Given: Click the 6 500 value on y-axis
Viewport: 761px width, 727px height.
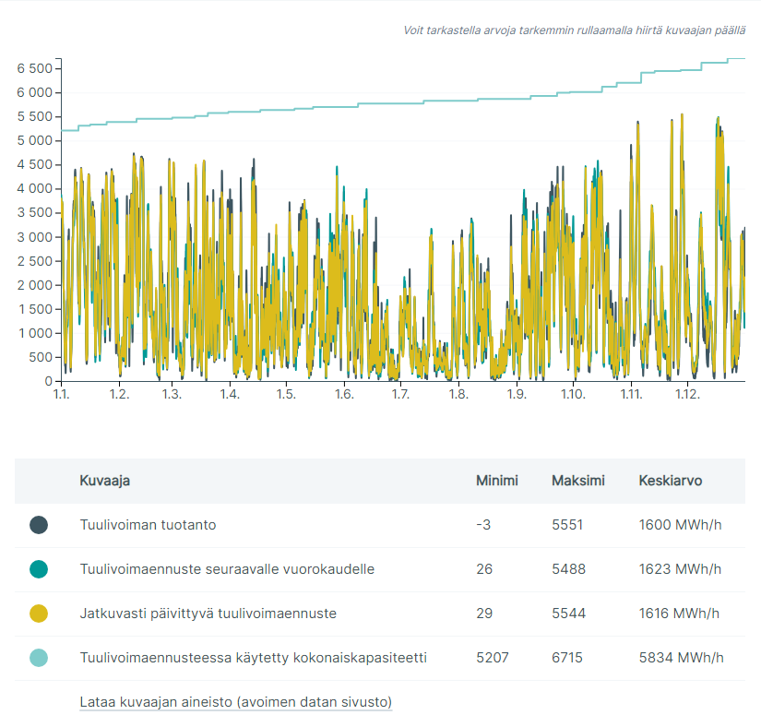Looking at the screenshot, I should pyautogui.click(x=34, y=69).
